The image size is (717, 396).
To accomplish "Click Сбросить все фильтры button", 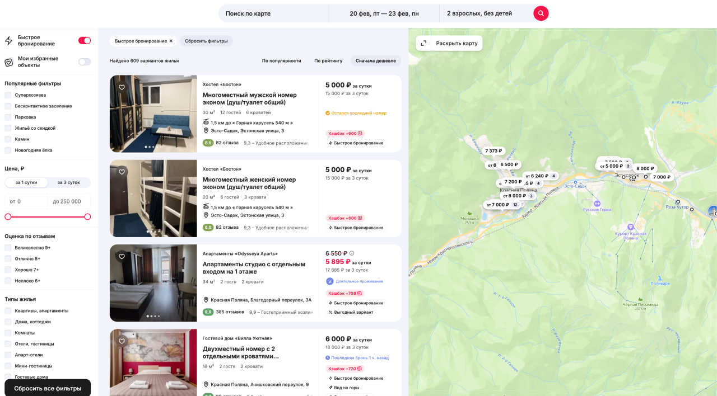I will click(48, 388).
